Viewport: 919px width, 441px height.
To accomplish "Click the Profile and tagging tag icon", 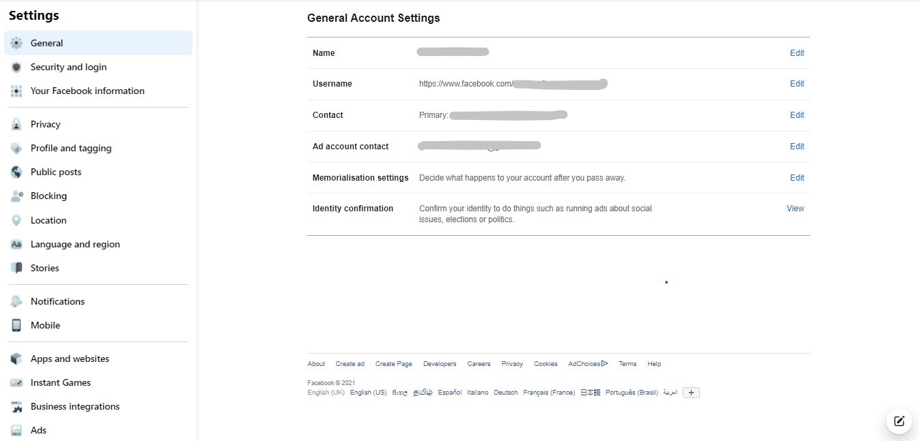I will click(x=17, y=148).
